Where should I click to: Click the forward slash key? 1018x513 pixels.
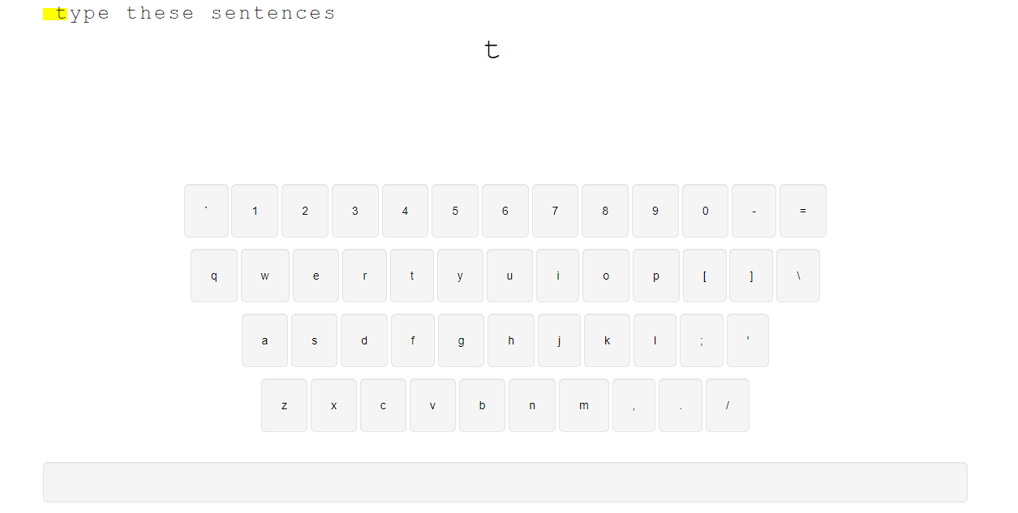[x=728, y=405]
